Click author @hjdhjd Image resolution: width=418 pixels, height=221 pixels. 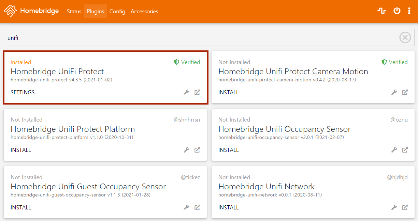(397, 177)
